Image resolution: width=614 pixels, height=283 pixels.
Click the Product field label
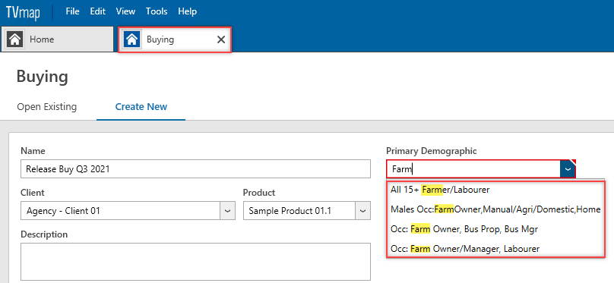259,193
